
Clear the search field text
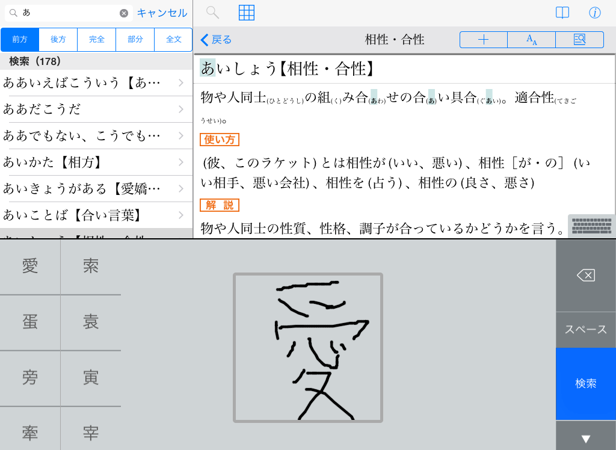click(x=124, y=13)
